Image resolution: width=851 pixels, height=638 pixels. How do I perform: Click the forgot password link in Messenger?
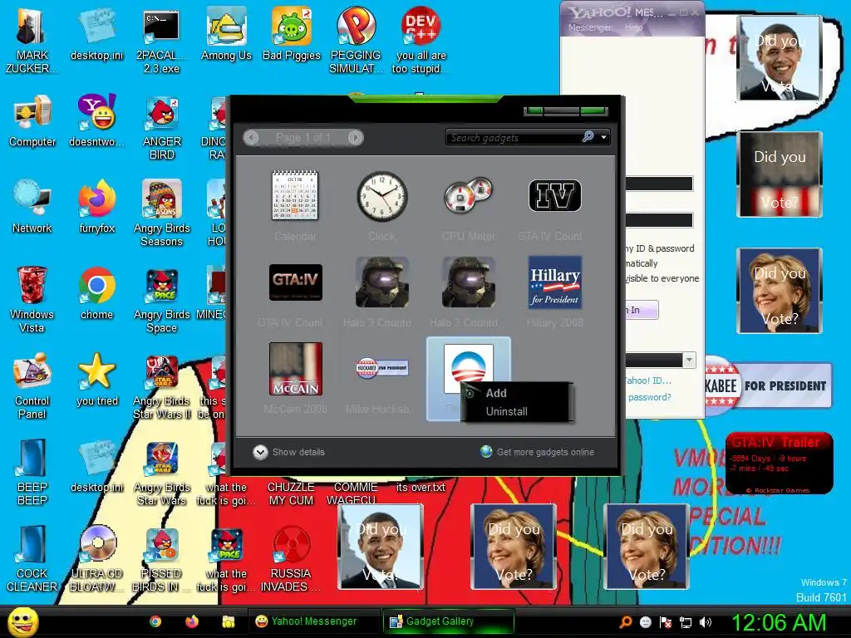pyautogui.click(x=649, y=397)
